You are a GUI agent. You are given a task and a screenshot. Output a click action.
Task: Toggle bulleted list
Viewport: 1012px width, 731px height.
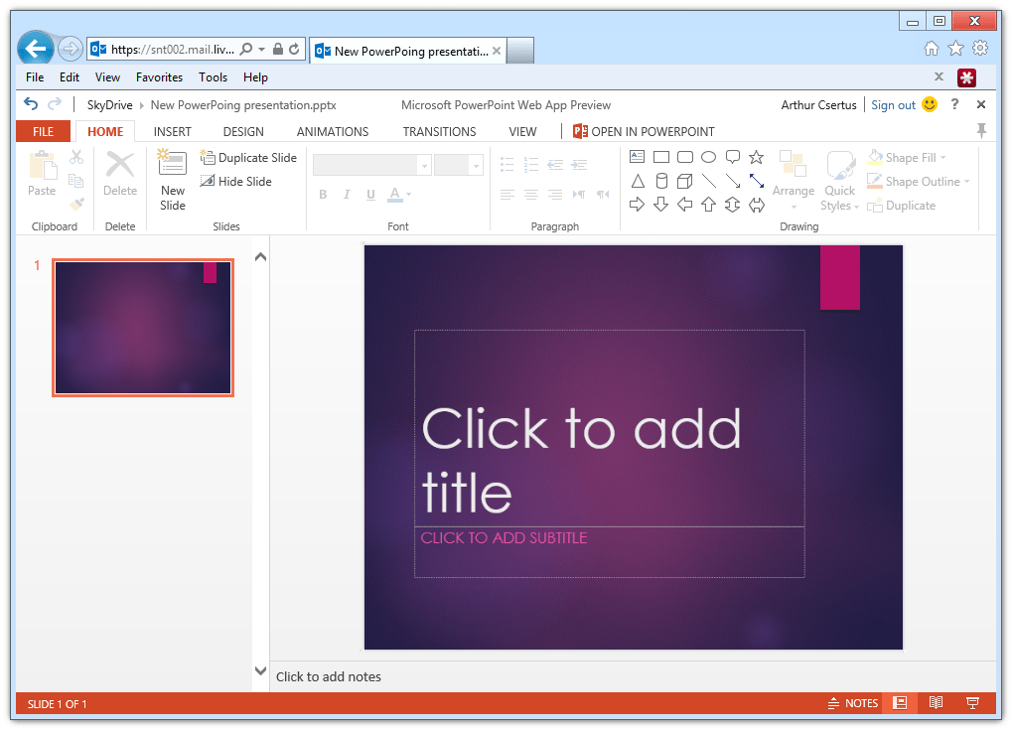(507, 164)
